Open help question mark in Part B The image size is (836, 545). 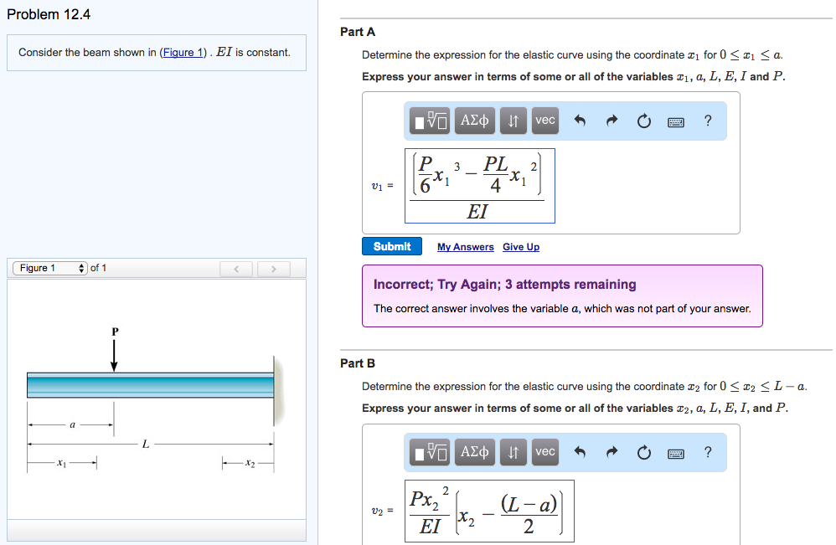pos(708,452)
